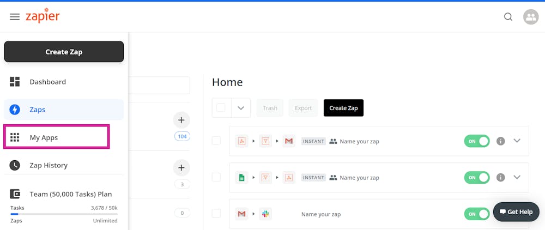Image resolution: width=545 pixels, height=230 pixels.
Task: Check the second zap row checkbox
Action: point(216,177)
